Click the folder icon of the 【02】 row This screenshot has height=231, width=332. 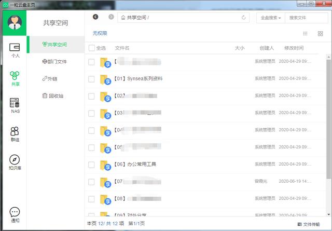click(105, 97)
